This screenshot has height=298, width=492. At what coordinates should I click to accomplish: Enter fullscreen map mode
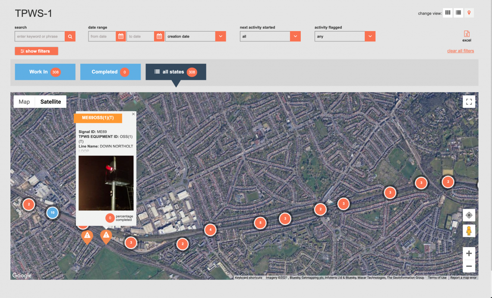pyautogui.click(x=469, y=102)
